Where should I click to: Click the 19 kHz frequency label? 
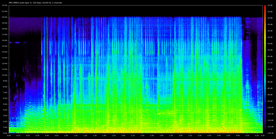click(4, 23)
